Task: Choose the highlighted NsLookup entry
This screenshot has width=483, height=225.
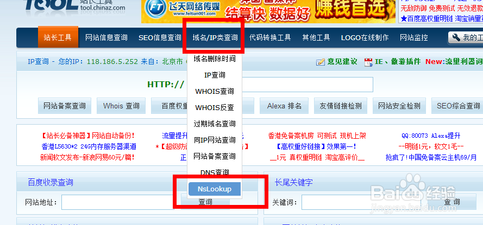Action: [215, 189]
